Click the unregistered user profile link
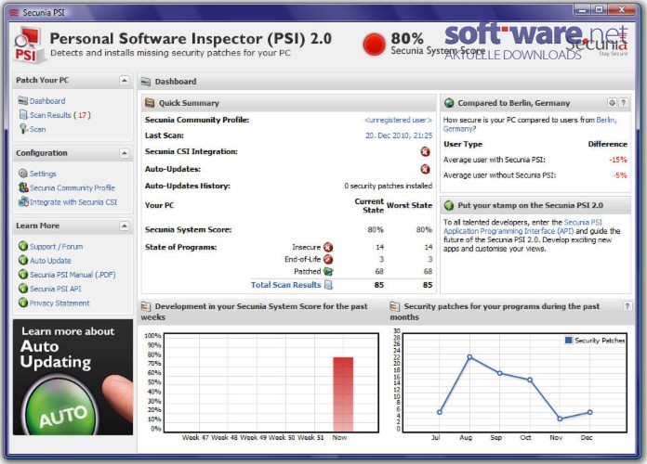Viewport: 647px width, 464px height. point(398,120)
